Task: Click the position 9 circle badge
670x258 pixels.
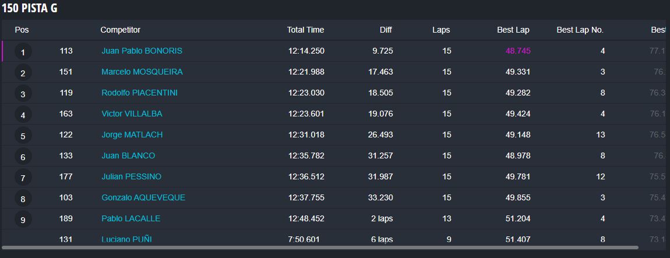Action: coord(23,220)
